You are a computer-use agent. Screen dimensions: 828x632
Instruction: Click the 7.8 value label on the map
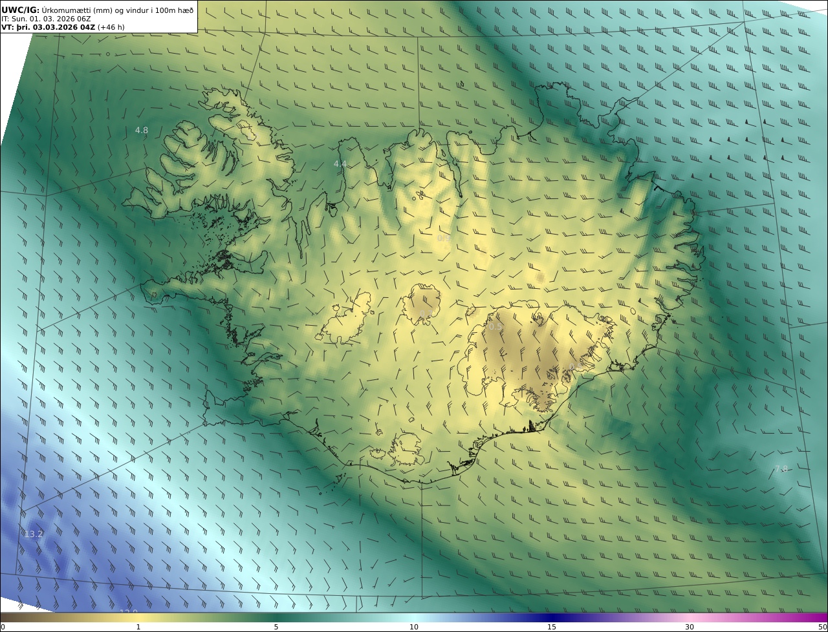(x=781, y=469)
